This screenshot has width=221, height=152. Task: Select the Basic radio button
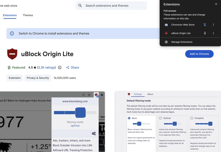click(x=129, y=118)
